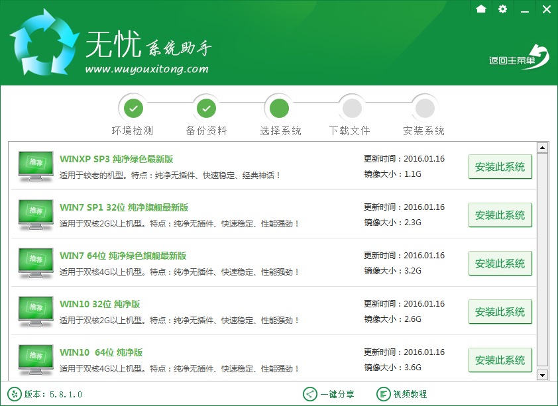
Task: Open WIN10 32位 纯净版 title
Action: [99, 304]
